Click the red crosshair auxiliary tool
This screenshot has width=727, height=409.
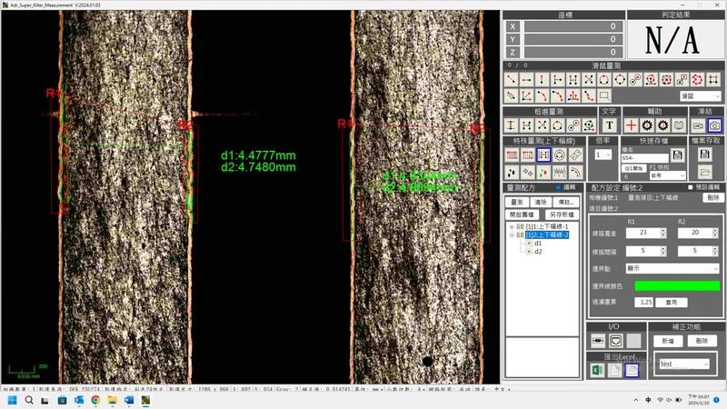tap(631, 125)
